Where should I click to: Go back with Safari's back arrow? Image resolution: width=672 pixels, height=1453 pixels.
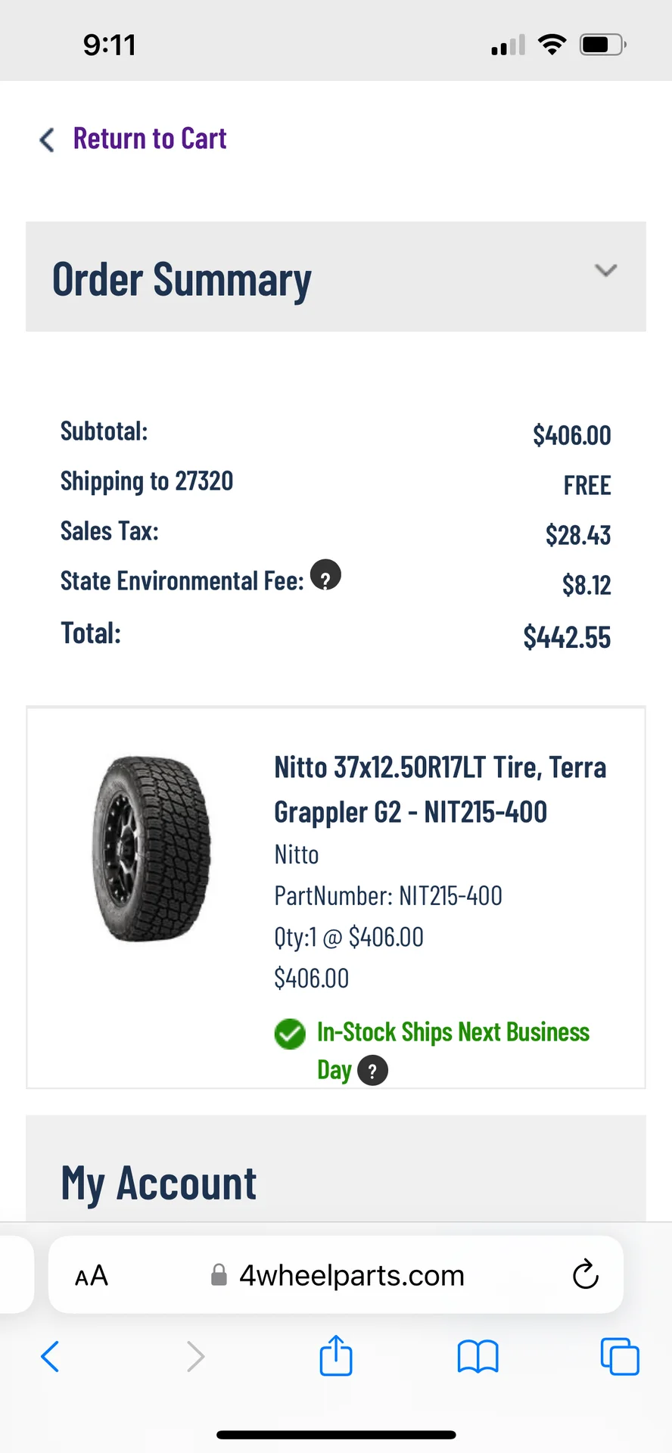pos(50,1356)
